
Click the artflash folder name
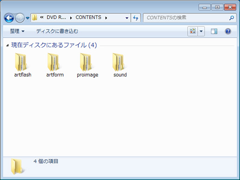[x=23, y=74]
